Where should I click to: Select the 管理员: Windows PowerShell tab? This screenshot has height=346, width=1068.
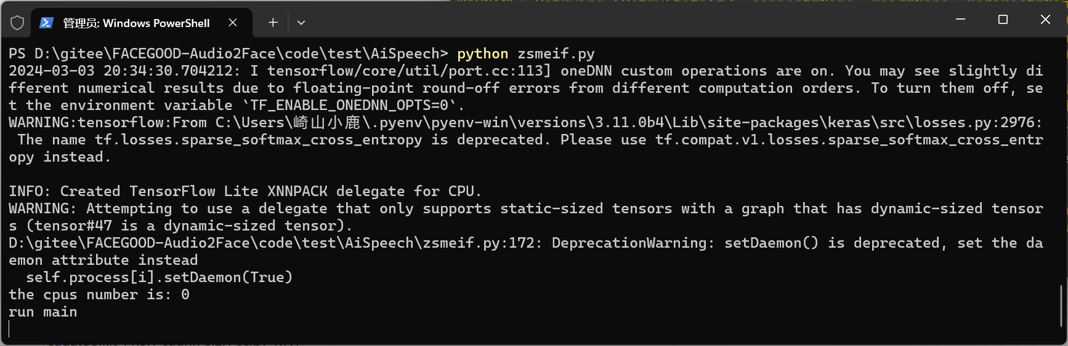pyautogui.click(x=136, y=23)
